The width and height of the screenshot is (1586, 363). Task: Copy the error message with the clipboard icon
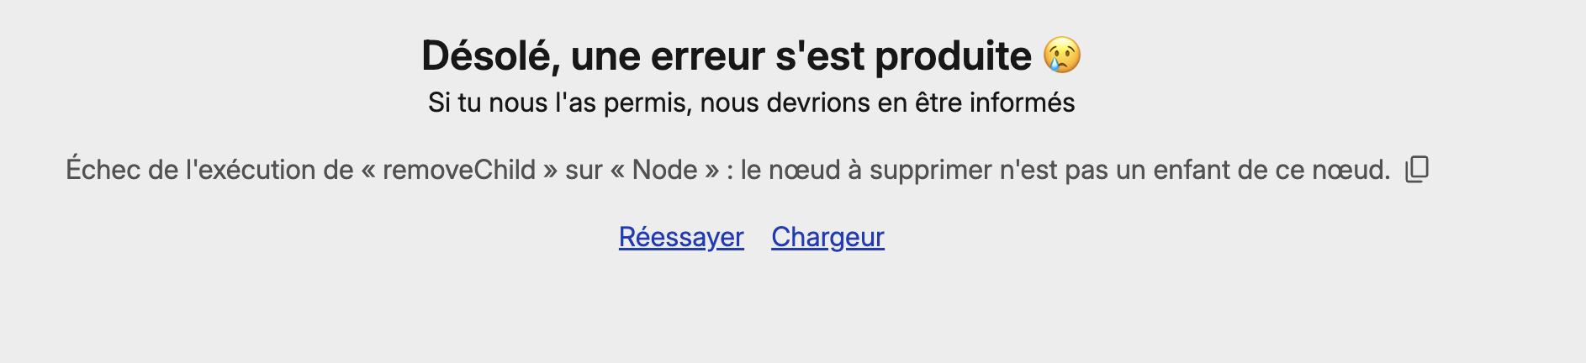coord(1417,170)
